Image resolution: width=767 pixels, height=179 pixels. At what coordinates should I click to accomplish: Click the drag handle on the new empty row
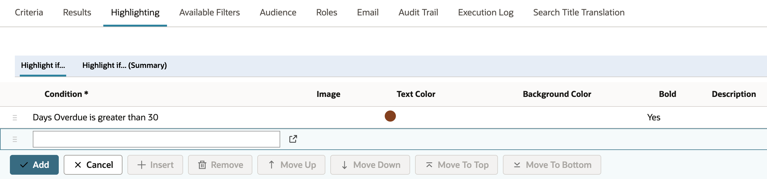coord(15,139)
